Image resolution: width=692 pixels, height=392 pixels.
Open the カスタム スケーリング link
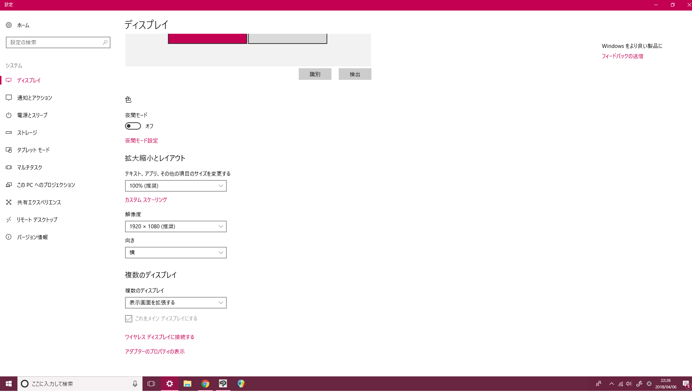click(x=146, y=200)
